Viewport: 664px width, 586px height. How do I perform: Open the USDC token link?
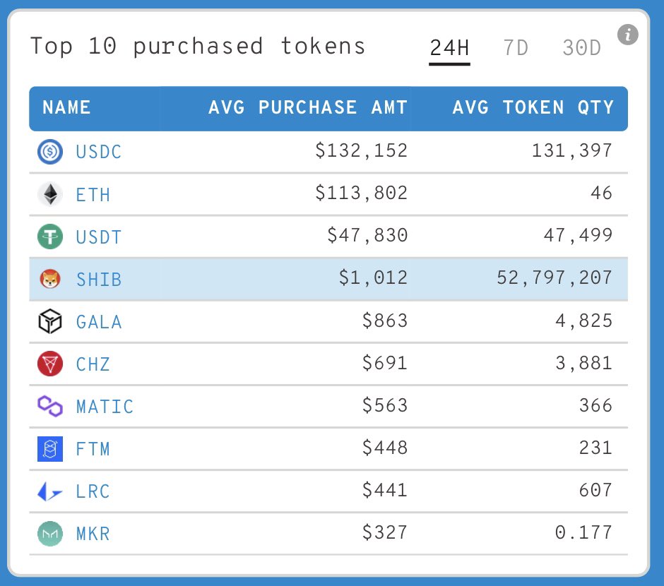coord(99,152)
